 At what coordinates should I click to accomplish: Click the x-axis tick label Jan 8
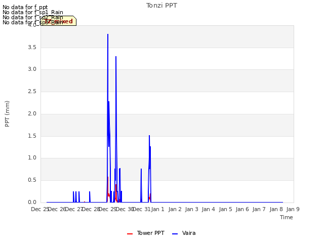(x=276, y=209)
